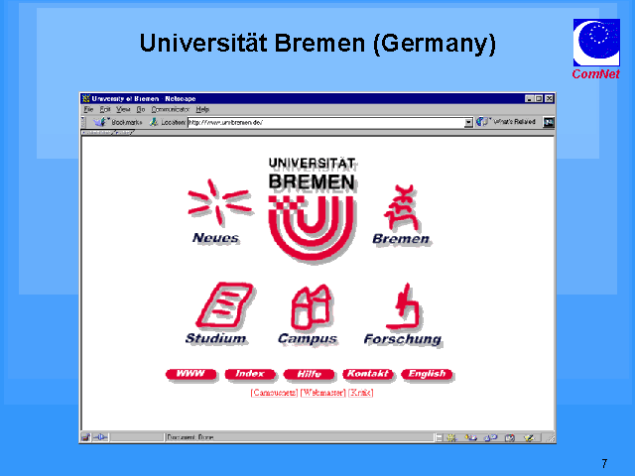Screen dimensions: 635x476
Task: Click the Forschung text label
Action: coord(402,339)
